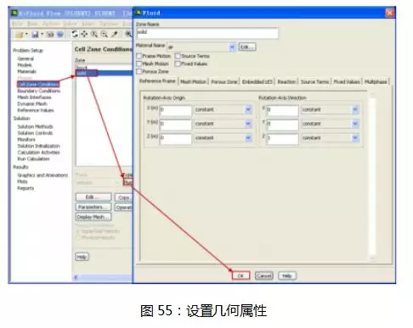Image resolution: width=413 pixels, height=328 pixels.
Task: Select Models in navigation tree
Action: pyautogui.click(x=25, y=65)
